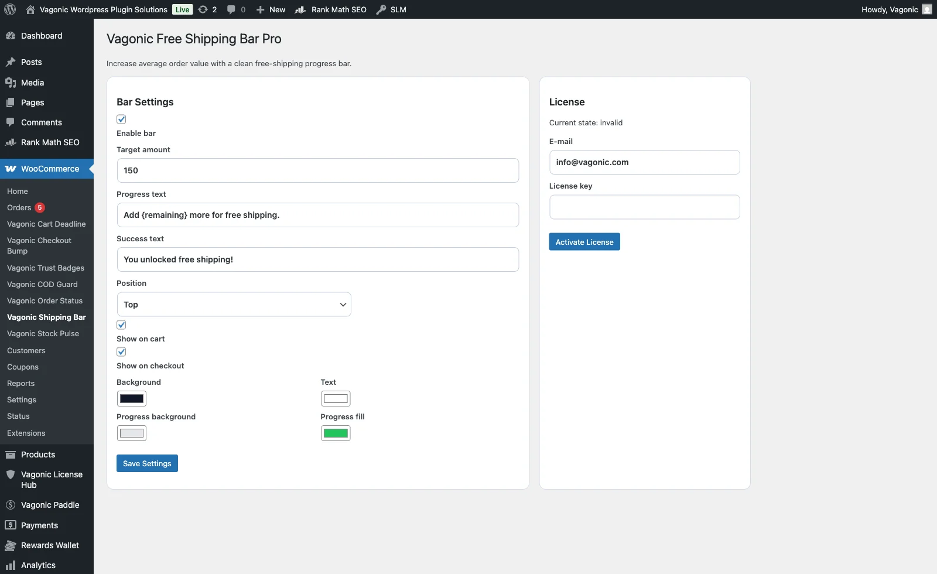This screenshot has height=574, width=937.
Task: Click the Target amount input field
Action: point(318,170)
